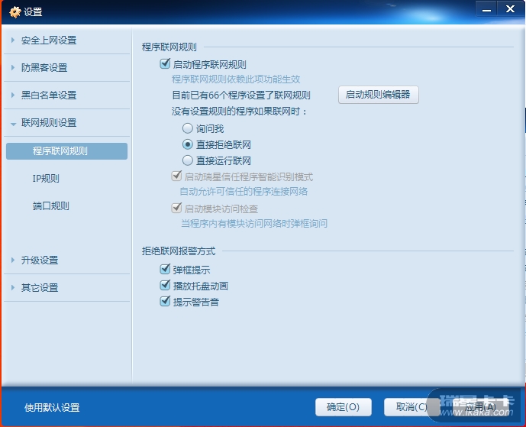
Task: Select the 直接拒绝联网 radio option
Action: click(188, 144)
